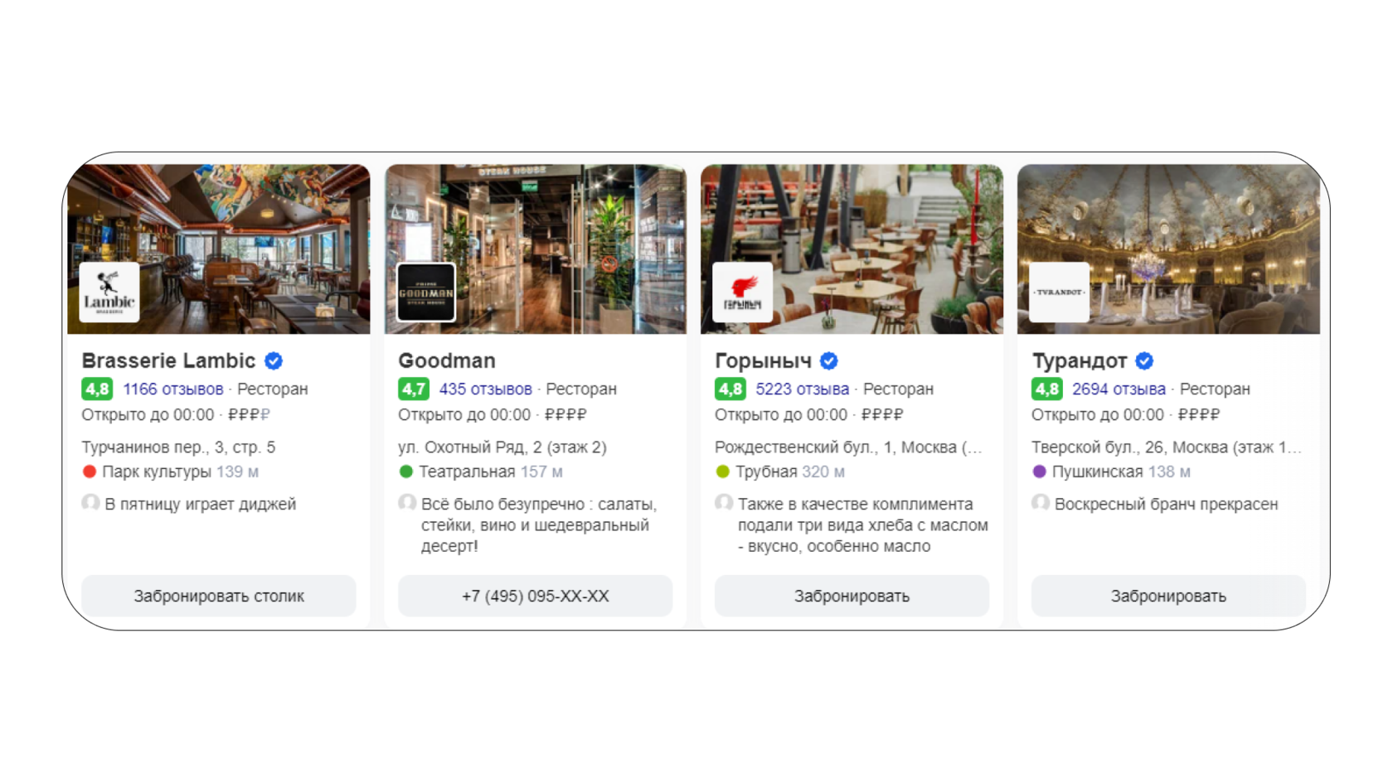The width and height of the screenshot is (1393, 783).
Task: View the 2694 отзыва reviews
Action: 1119,389
